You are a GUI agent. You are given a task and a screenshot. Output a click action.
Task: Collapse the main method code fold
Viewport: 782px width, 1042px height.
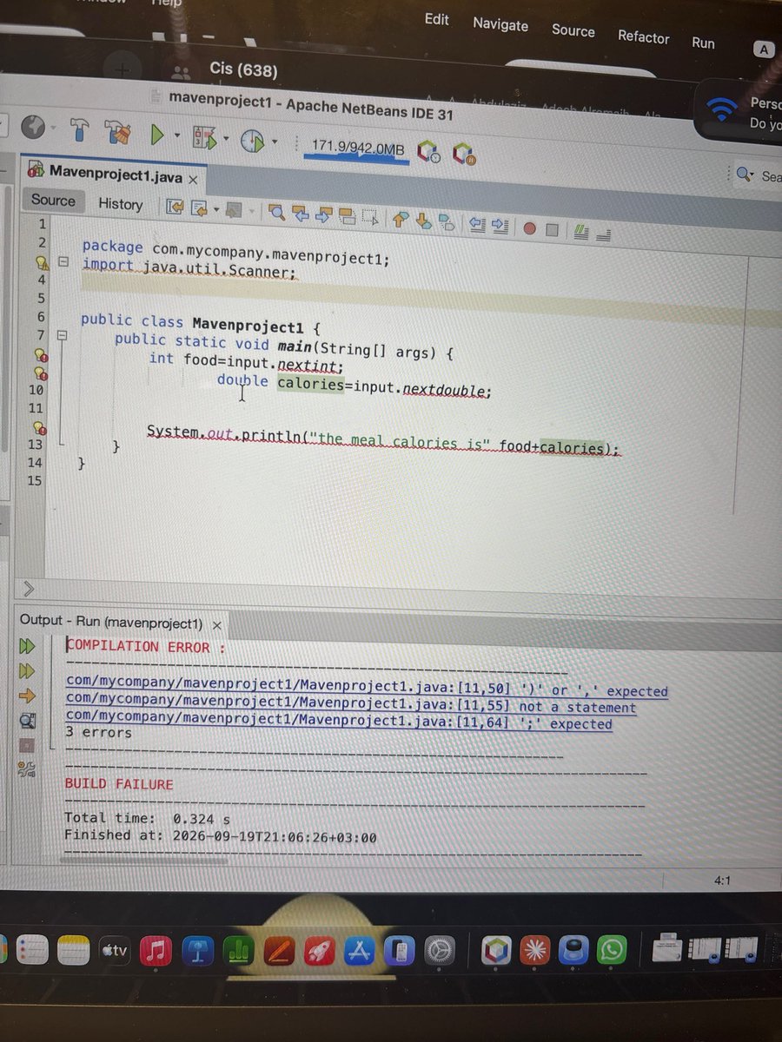tap(61, 334)
